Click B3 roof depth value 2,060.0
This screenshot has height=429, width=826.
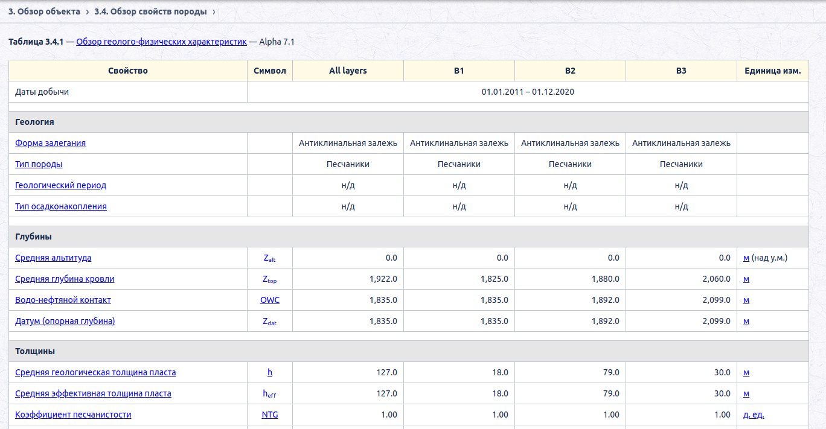[x=717, y=279]
